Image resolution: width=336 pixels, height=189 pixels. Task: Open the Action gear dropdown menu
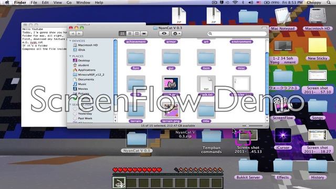[x=176, y=34]
